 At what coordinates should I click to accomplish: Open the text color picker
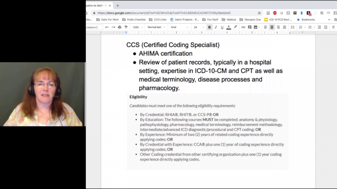(229, 27)
